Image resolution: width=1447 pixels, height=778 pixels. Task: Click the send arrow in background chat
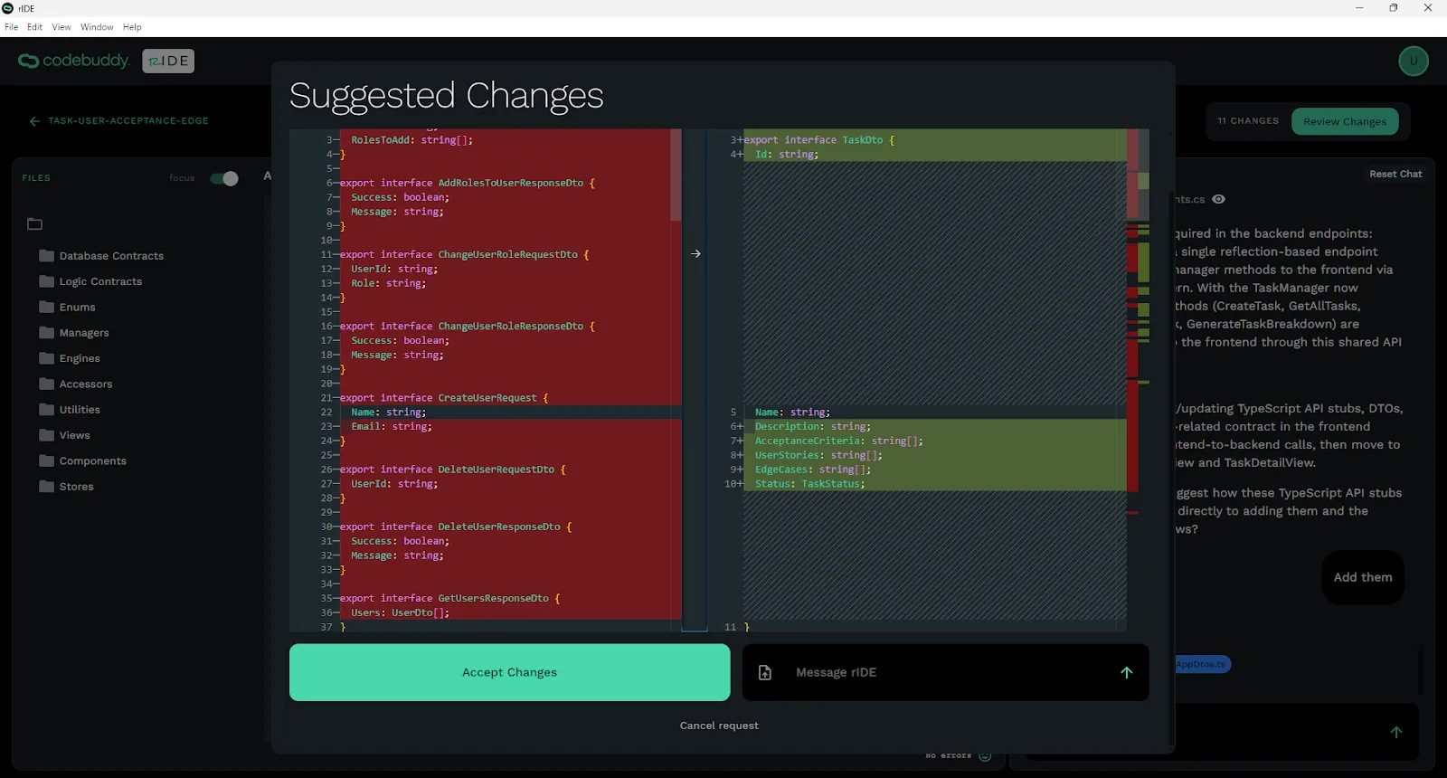click(1396, 732)
